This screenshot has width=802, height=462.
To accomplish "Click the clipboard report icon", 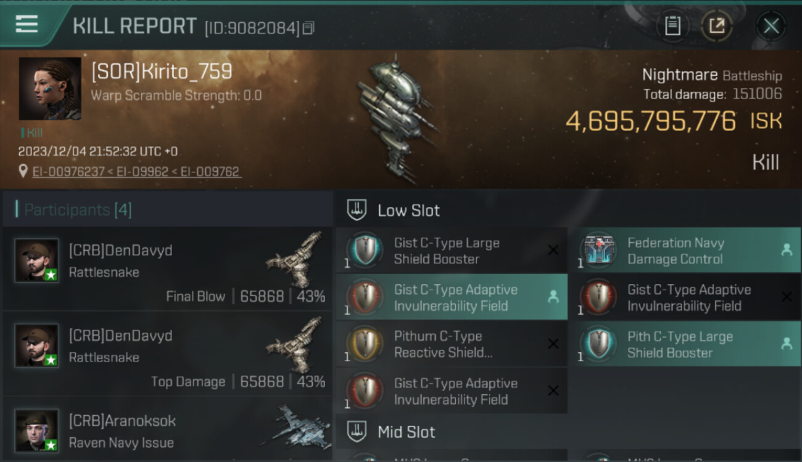I will (672, 26).
